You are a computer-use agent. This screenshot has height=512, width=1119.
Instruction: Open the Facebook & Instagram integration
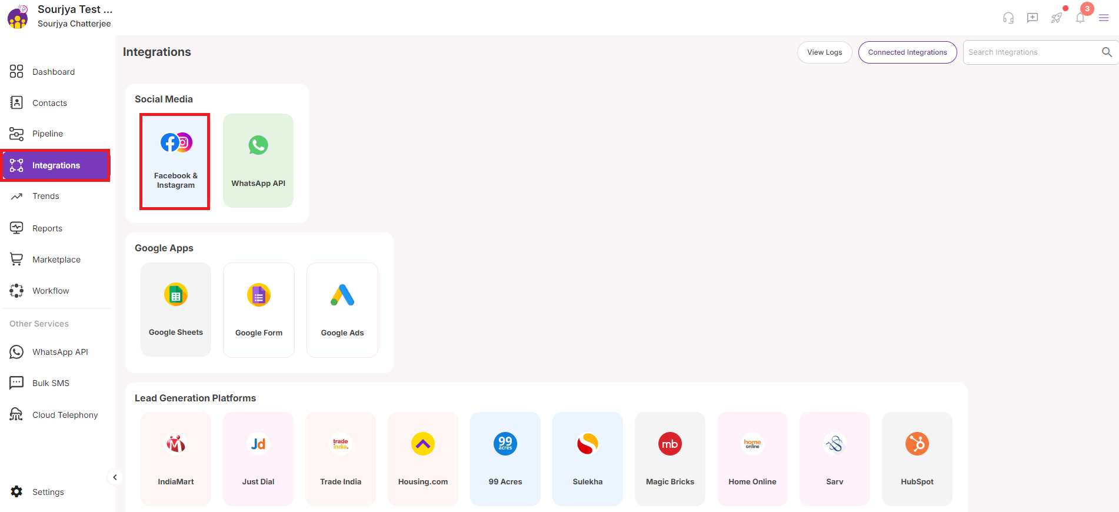pyautogui.click(x=175, y=161)
